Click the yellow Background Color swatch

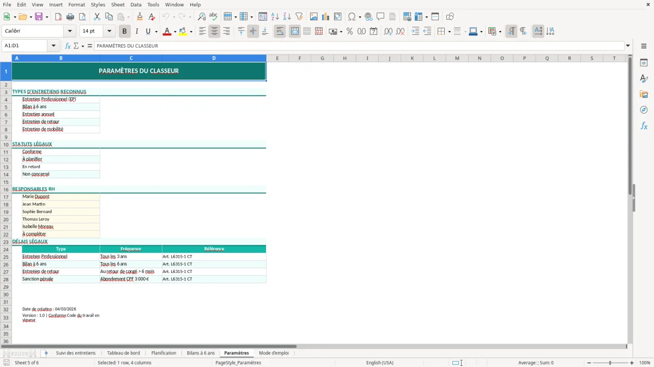[183, 32]
